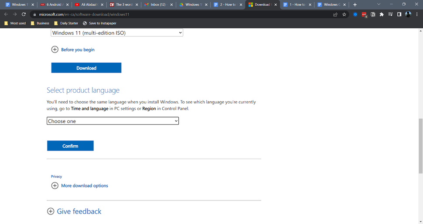Open the blue circular extension icon

click(355, 14)
